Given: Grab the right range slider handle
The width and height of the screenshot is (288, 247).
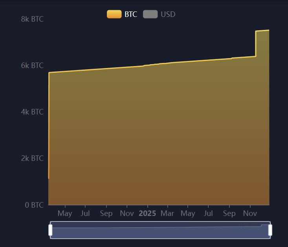Looking at the screenshot, I should (270, 230).
